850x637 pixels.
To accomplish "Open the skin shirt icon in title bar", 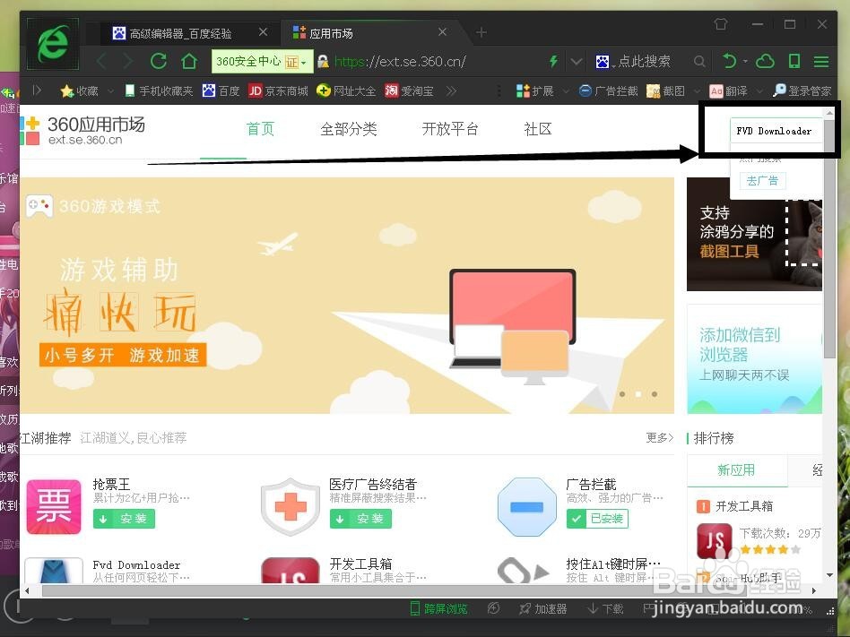I will pyautogui.click(x=721, y=24).
